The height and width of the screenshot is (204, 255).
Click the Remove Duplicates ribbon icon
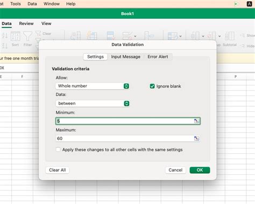pyautogui.click(x=111, y=36)
